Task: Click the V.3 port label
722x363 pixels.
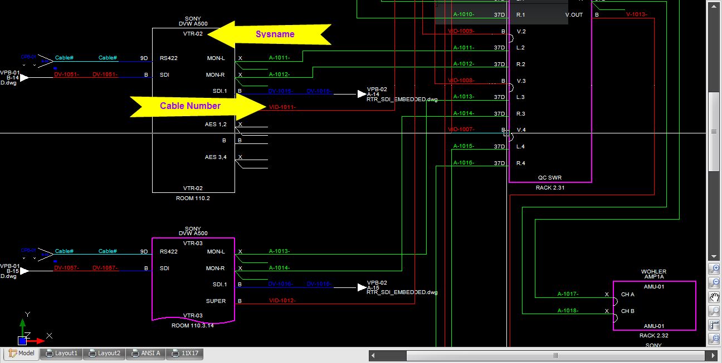Action: pyautogui.click(x=521, y=81)
